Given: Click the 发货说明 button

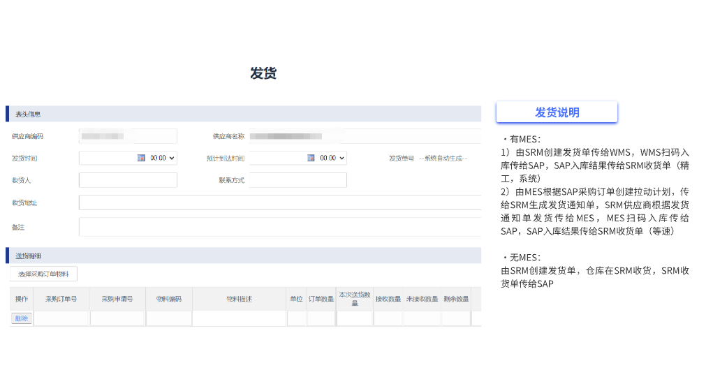Looking at the screenshot, I should click(557, 113).
